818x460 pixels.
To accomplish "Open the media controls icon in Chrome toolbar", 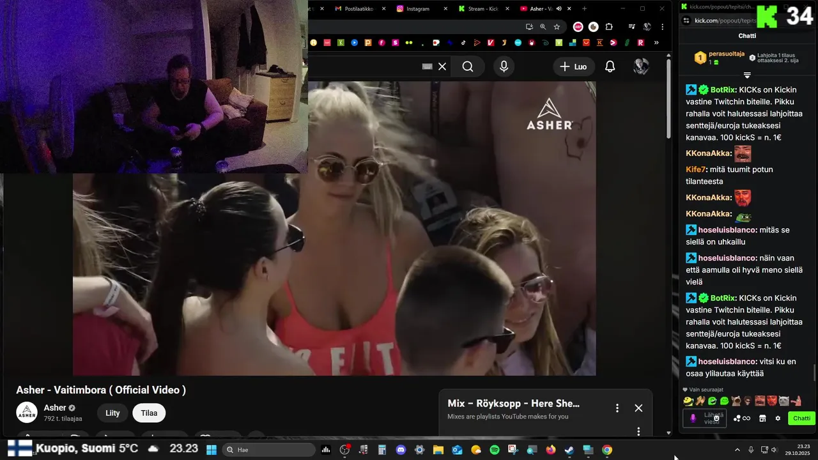I will pyautogui.click(x=631, y=27).
